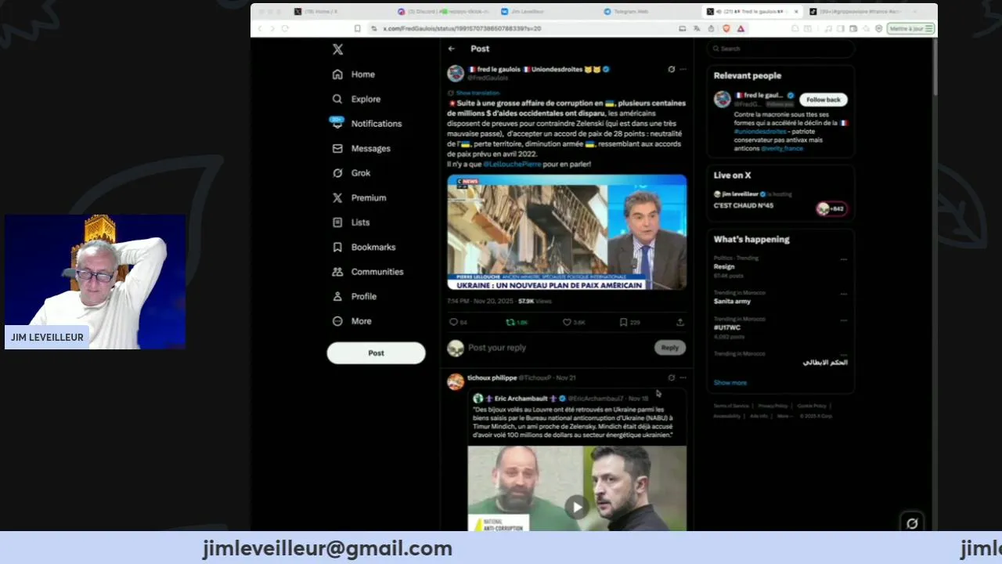Click the Brave shield icon
Screen dimensions: 1002x564
click(726, 28)
